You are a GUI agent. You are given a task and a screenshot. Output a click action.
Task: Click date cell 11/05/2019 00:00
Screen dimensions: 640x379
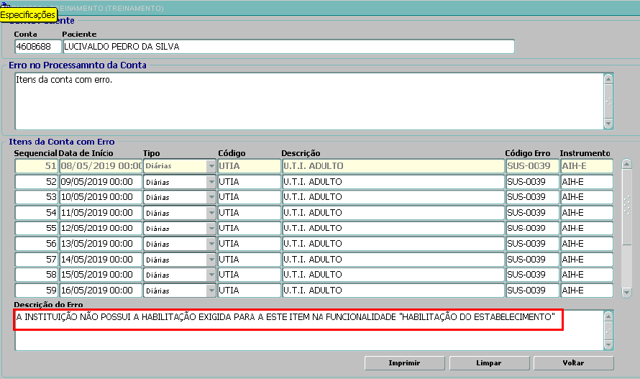pyautogui.click(x=101, y=213)
